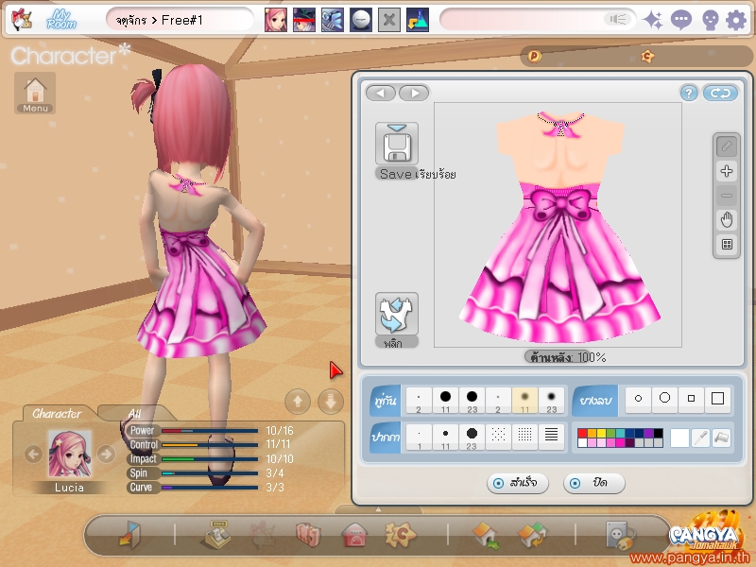This screenshot has height=567, width=756.
Task: Select the paint bucket fill tool
Action: [x=721, y=438]
